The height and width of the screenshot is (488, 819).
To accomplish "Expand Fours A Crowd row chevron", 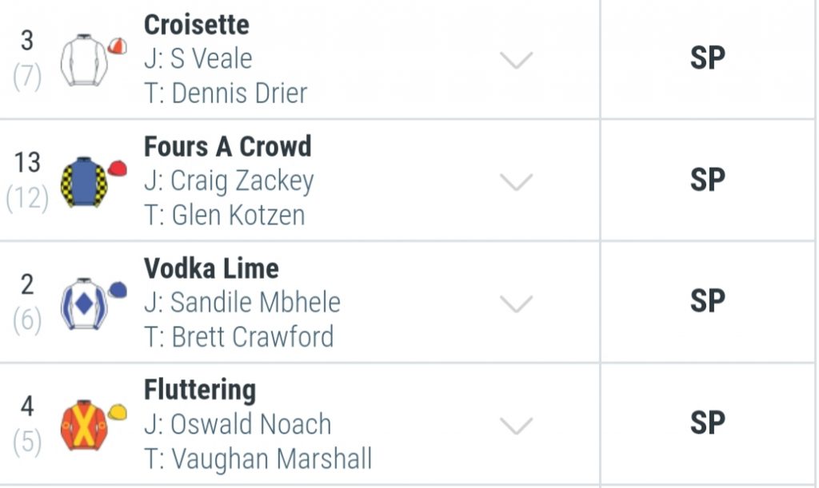I will tap(516, 182).
